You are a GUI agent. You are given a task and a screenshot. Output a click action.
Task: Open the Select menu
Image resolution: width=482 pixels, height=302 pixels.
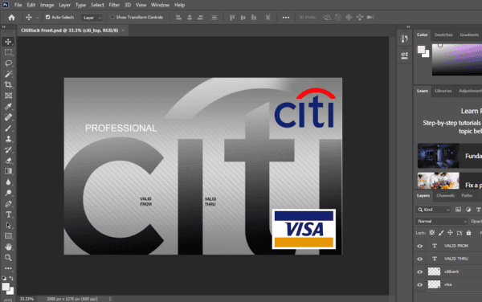coord(97,5)
